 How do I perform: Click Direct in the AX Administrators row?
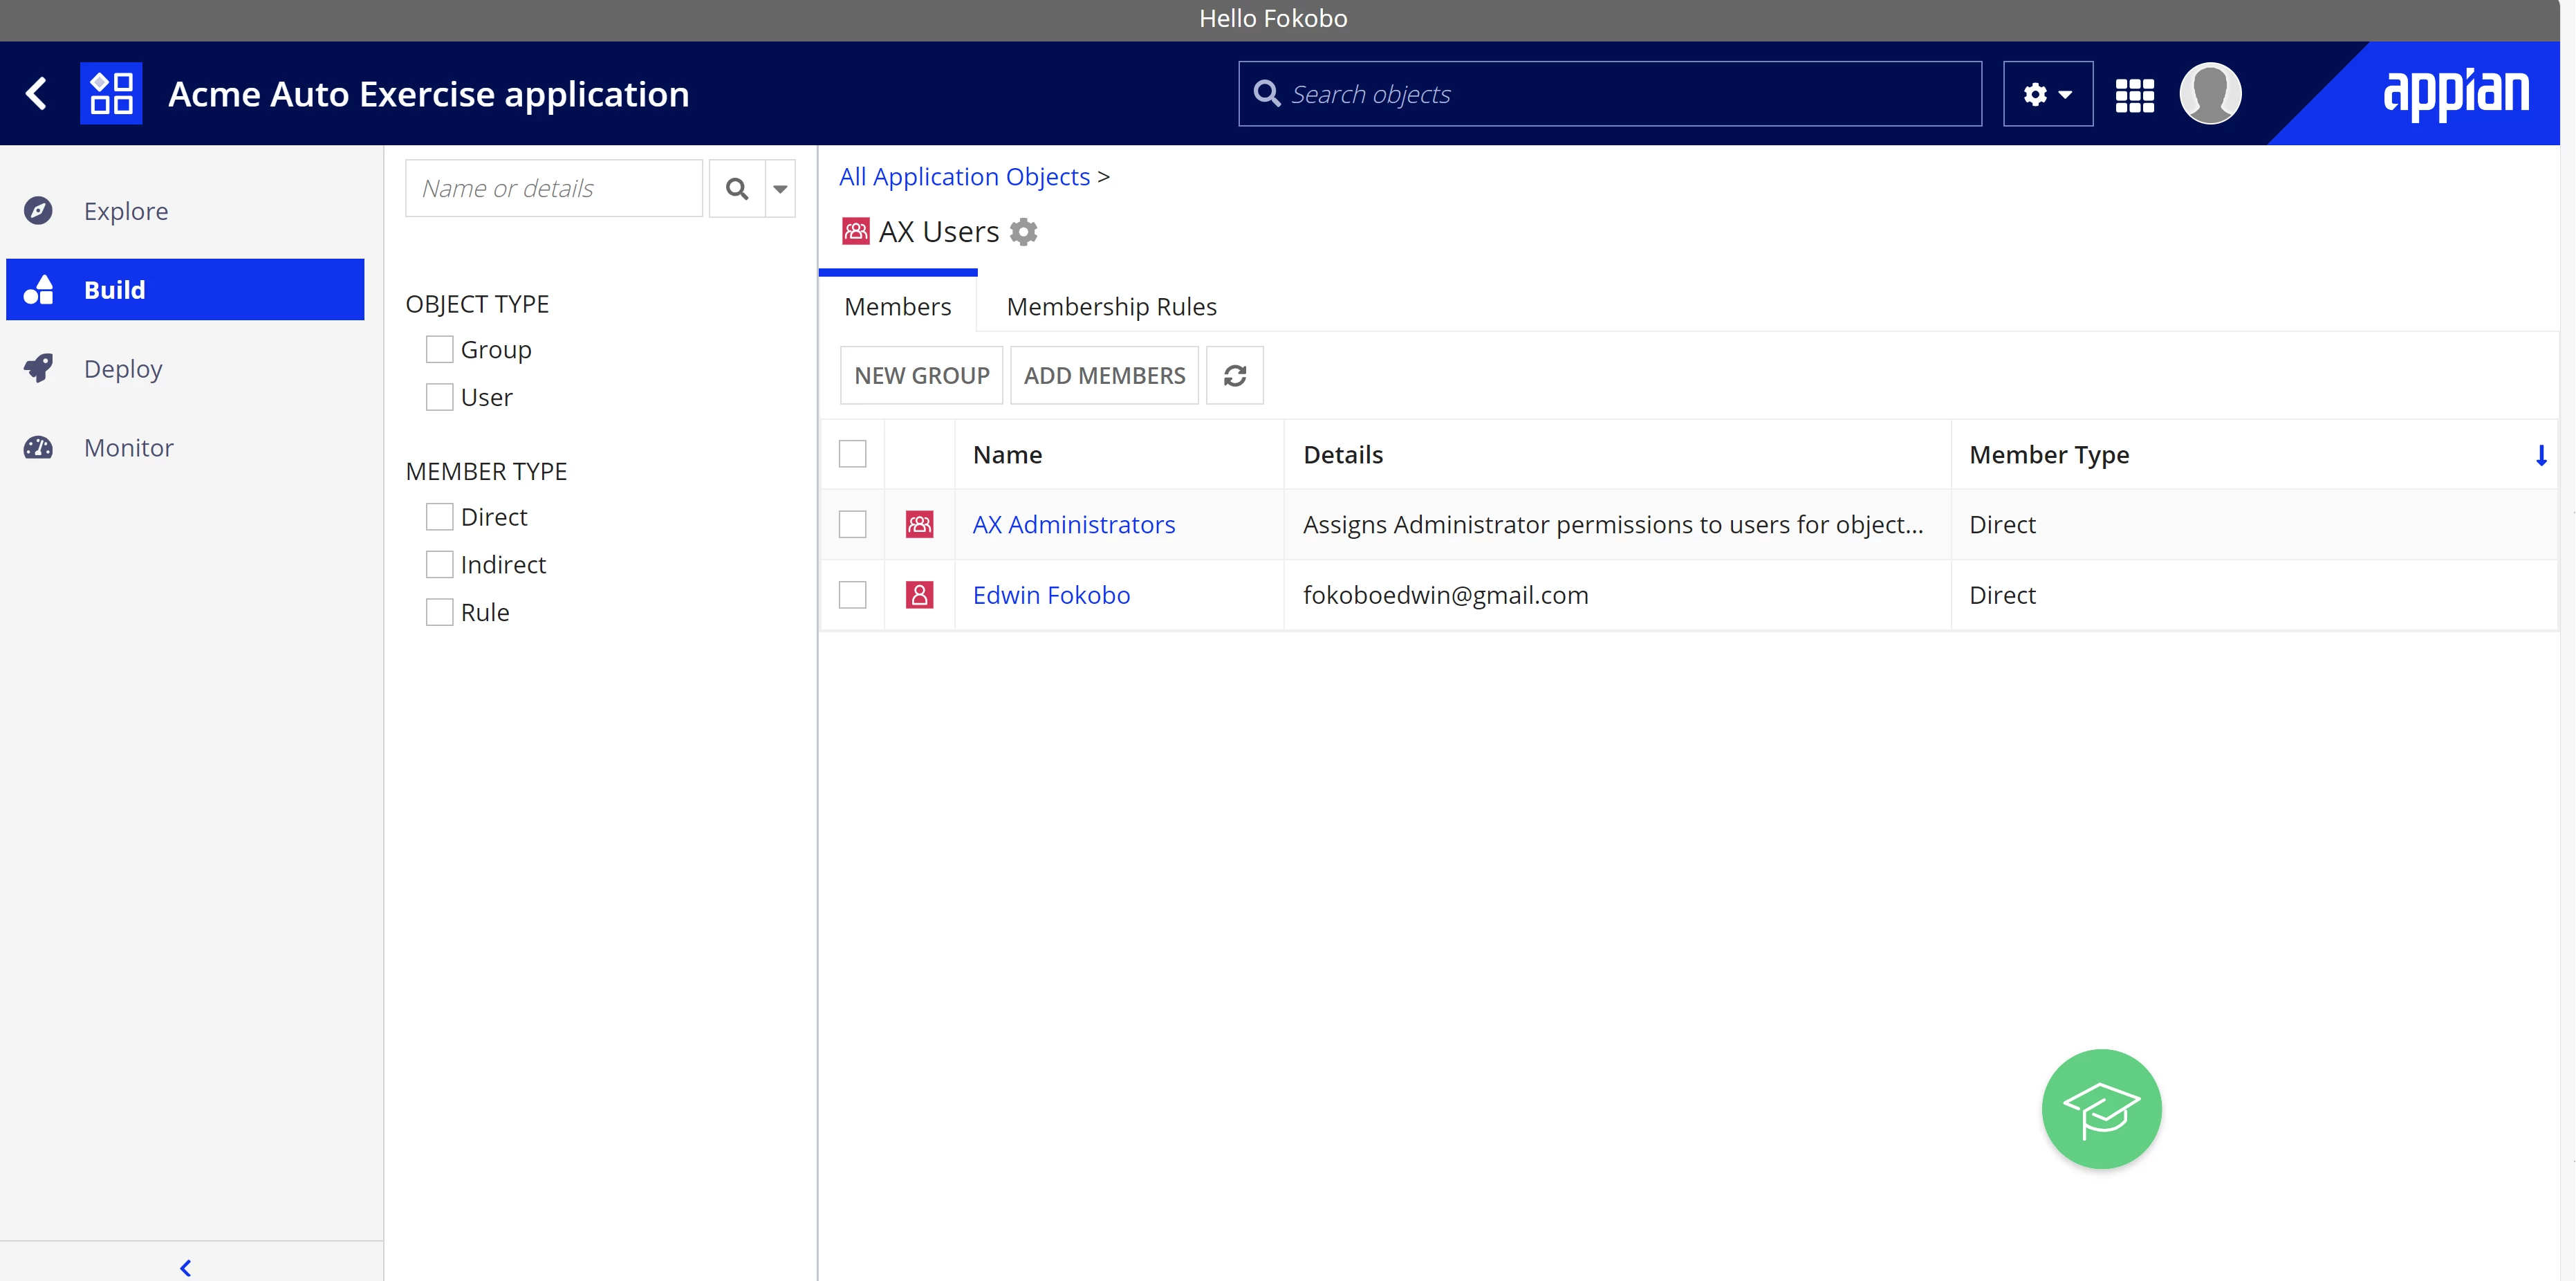click(2002, 524)
